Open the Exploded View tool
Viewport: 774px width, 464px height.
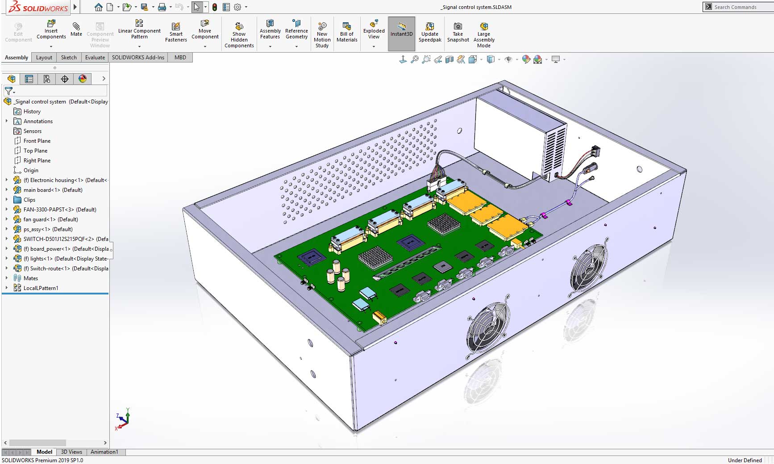coord(374,31)
